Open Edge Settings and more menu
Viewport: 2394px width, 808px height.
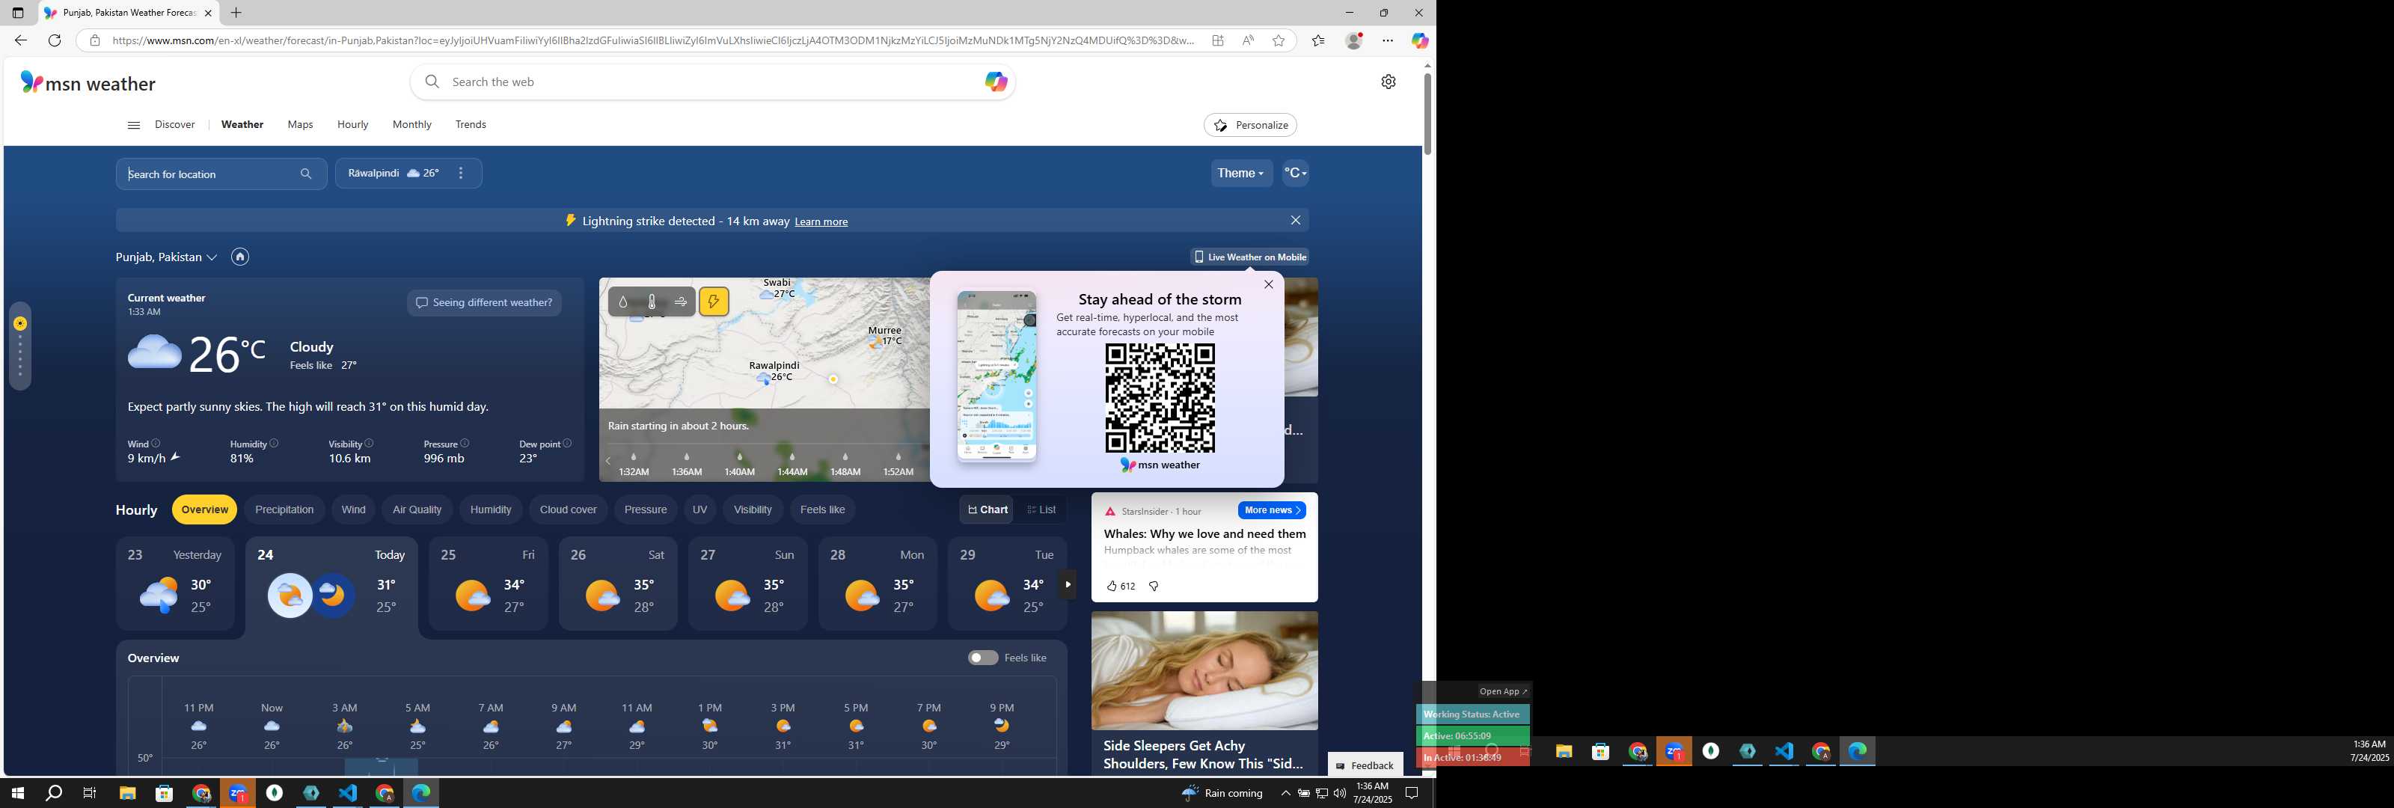pos(1388,40)
